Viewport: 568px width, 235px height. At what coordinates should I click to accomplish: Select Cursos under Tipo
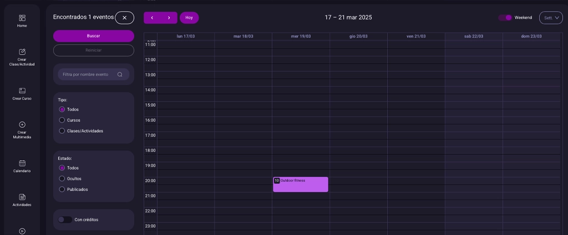coord(62,120)
